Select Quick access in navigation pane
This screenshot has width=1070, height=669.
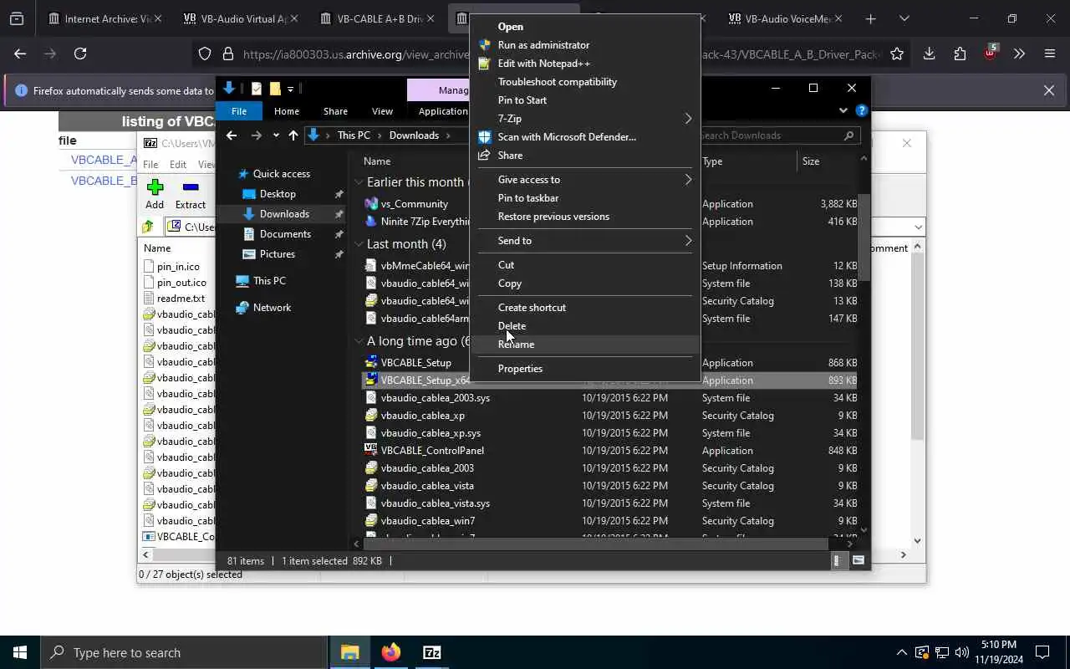pos(281,174)
